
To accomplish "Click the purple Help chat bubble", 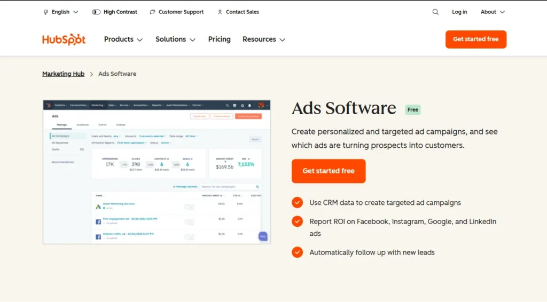I will pos(263,236).
